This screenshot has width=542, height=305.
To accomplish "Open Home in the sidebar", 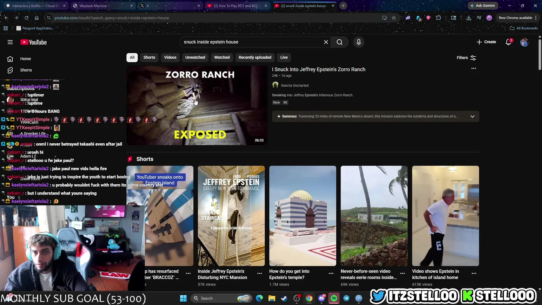I will pyautogui.click(x=25, y=59).
